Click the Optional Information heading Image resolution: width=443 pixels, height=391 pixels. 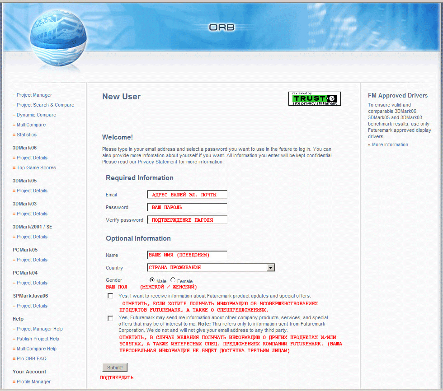(x=138, y=239)
